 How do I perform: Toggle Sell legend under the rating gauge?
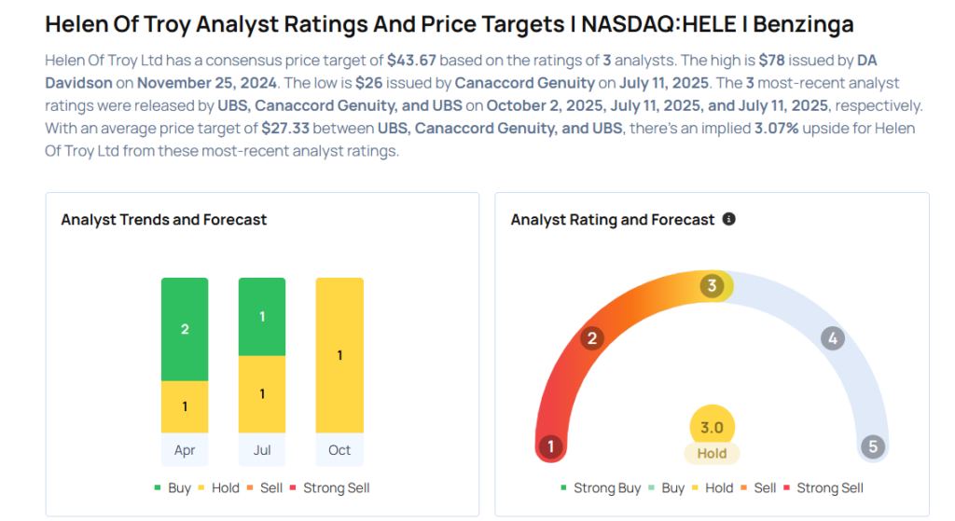click(757, 487)
